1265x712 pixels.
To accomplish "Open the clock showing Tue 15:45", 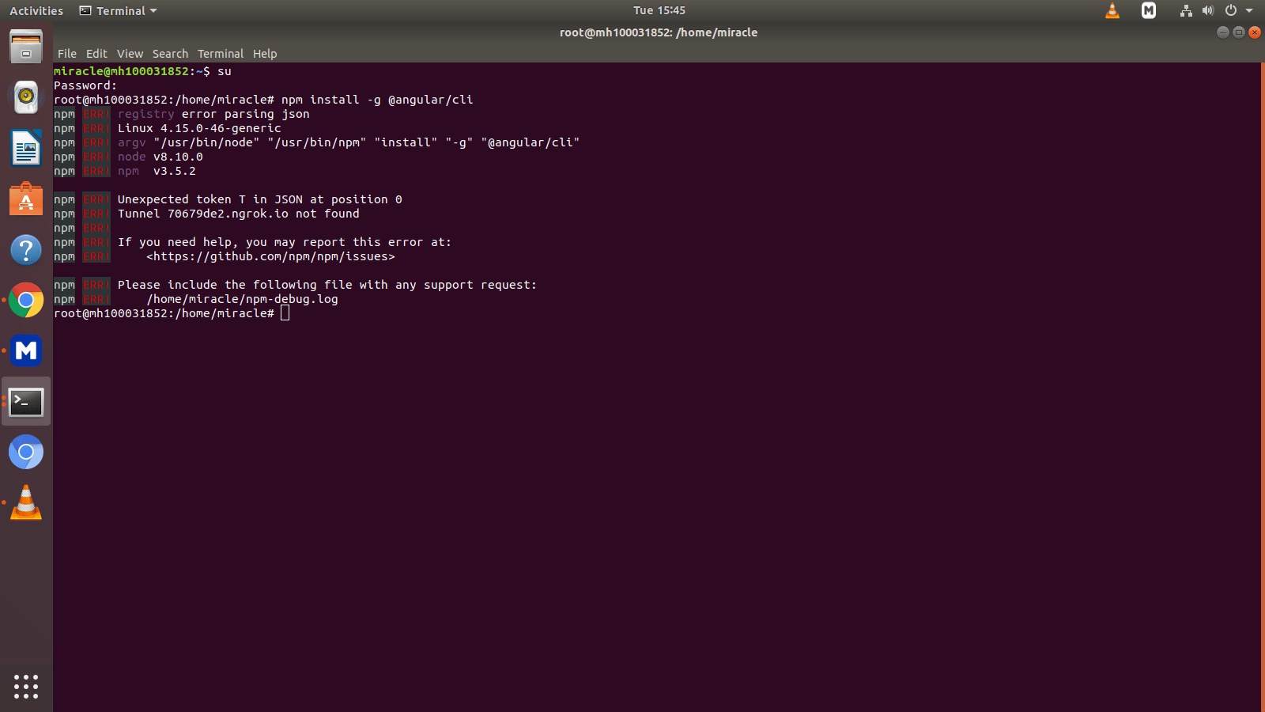I will (659, 10).
